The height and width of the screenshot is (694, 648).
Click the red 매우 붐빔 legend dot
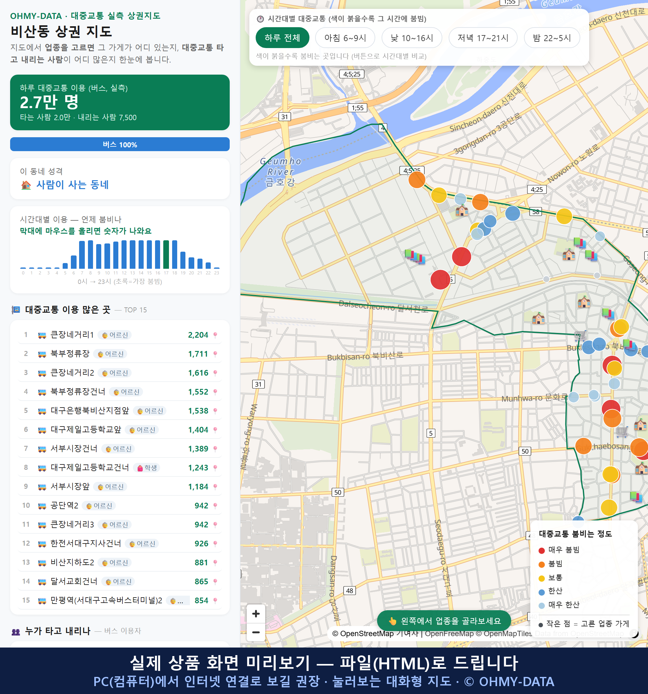pyautogui.click(x=542, y=550)
